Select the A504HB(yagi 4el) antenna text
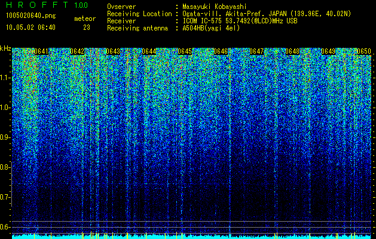Screen dimensions: 376x239 click(211, 28)
